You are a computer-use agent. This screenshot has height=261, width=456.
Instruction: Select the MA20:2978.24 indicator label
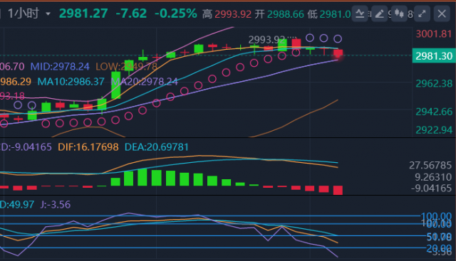[145, 82]
